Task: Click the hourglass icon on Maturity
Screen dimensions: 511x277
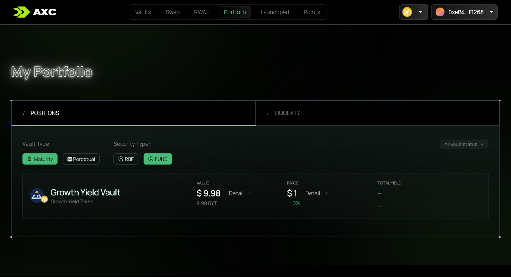Action: (30, 159)
